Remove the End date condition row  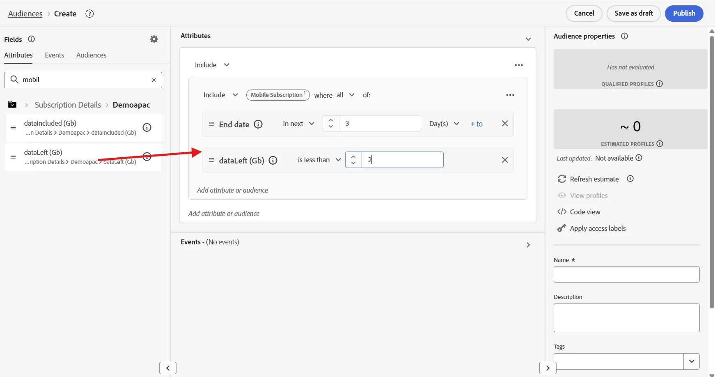click(505, 124)
